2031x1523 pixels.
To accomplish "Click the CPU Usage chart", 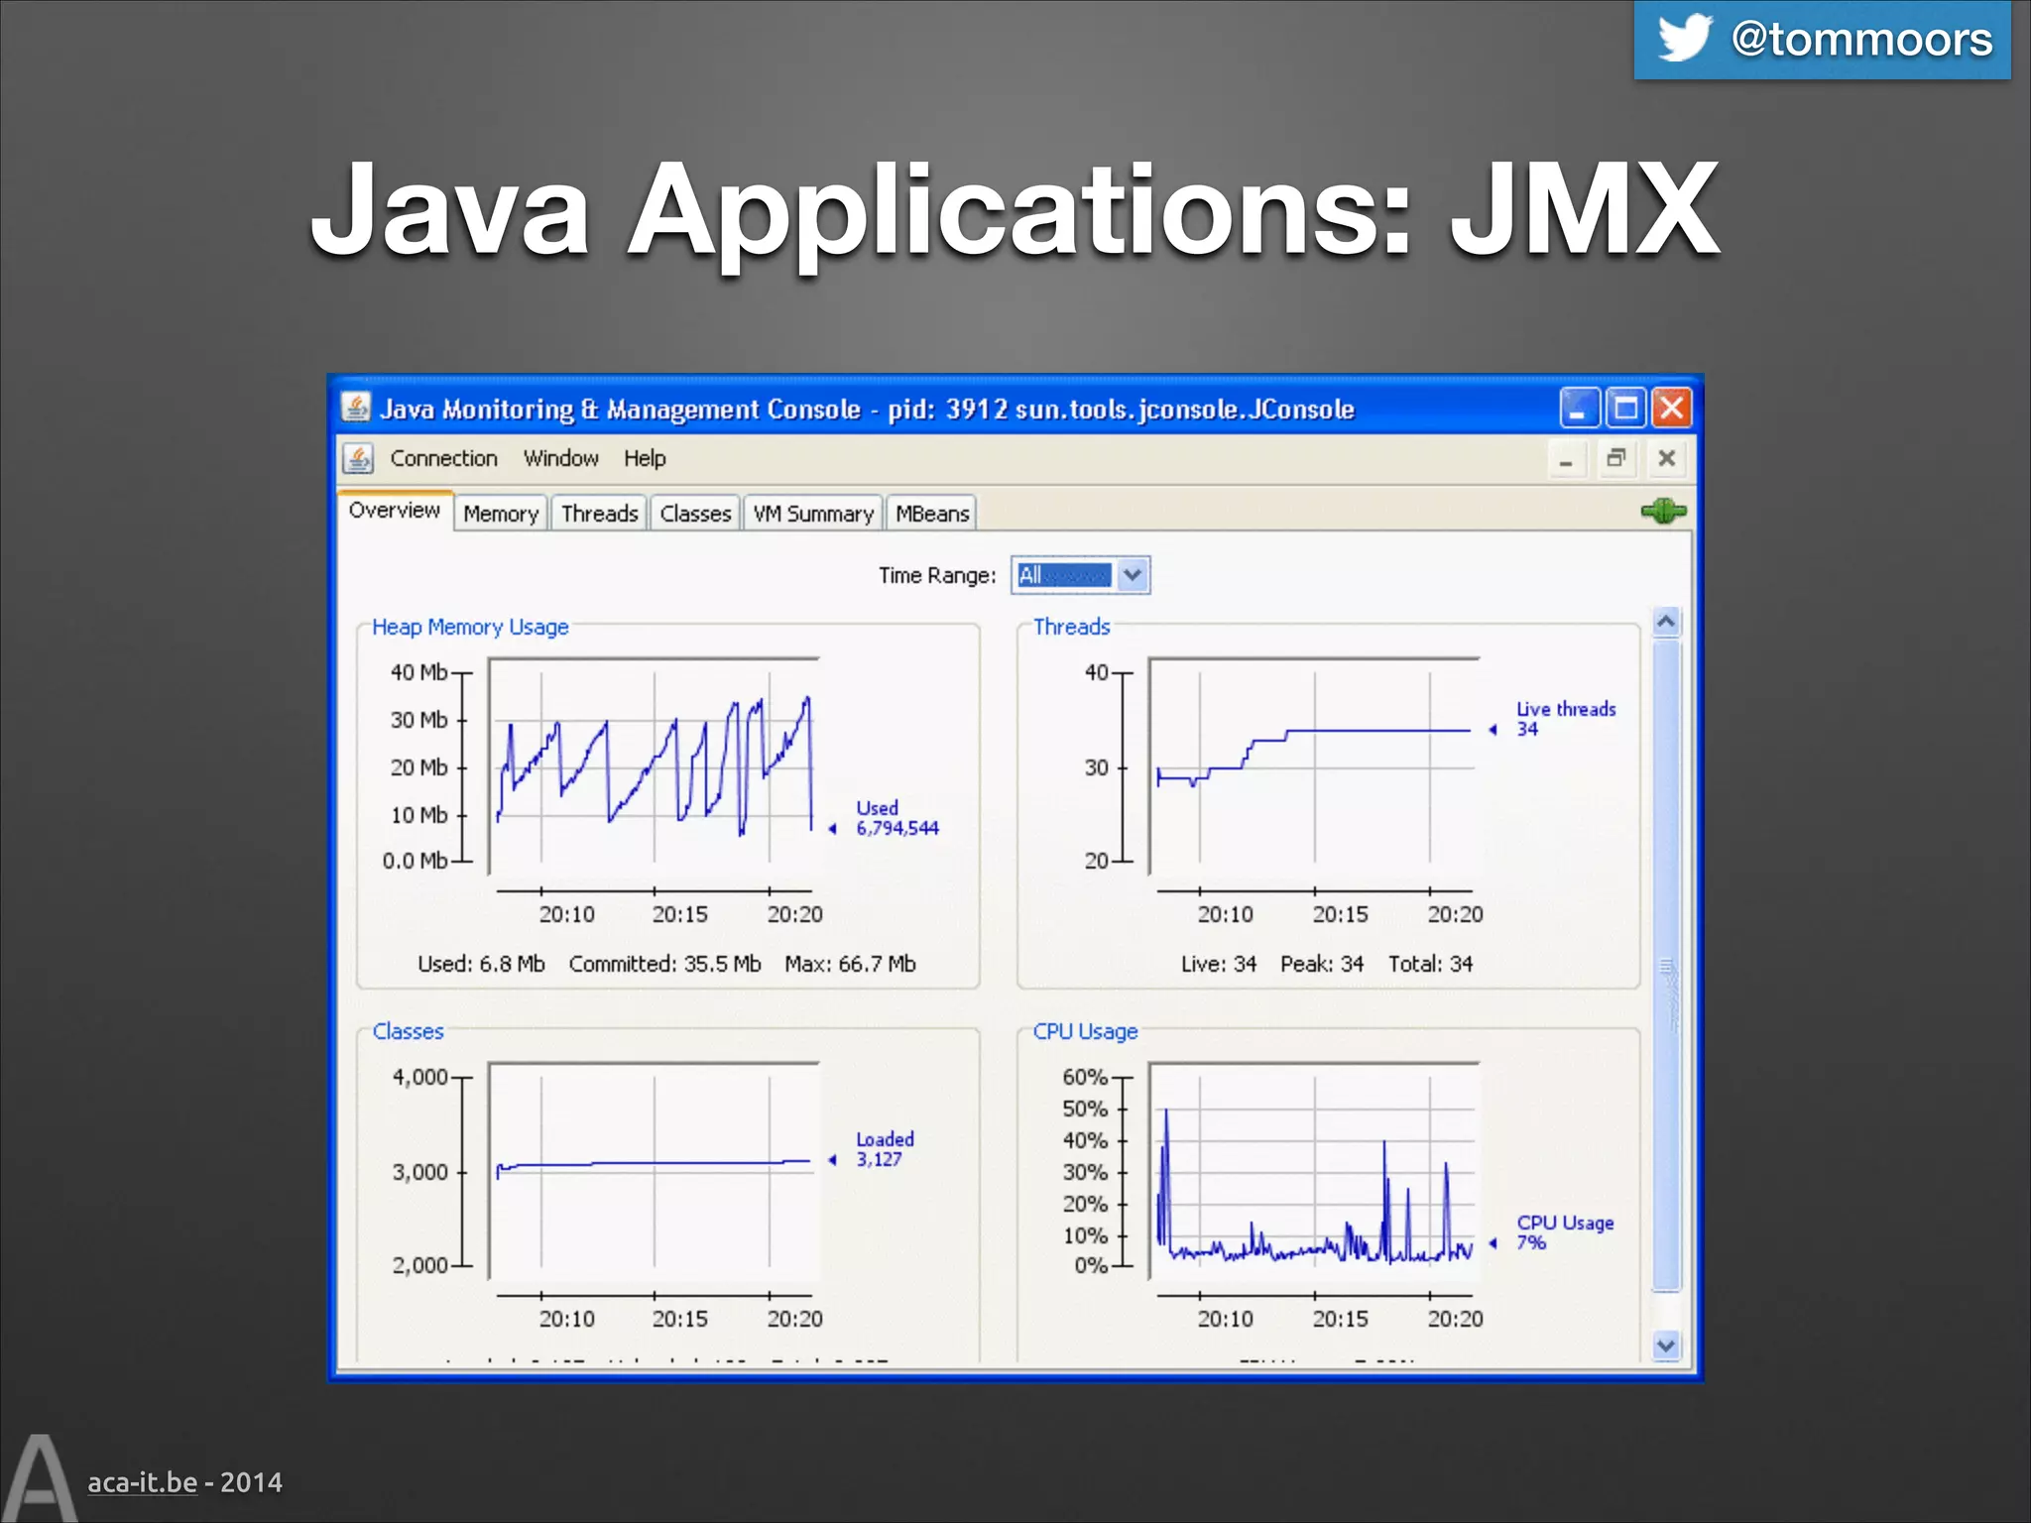I will tap(1314, 1170).
